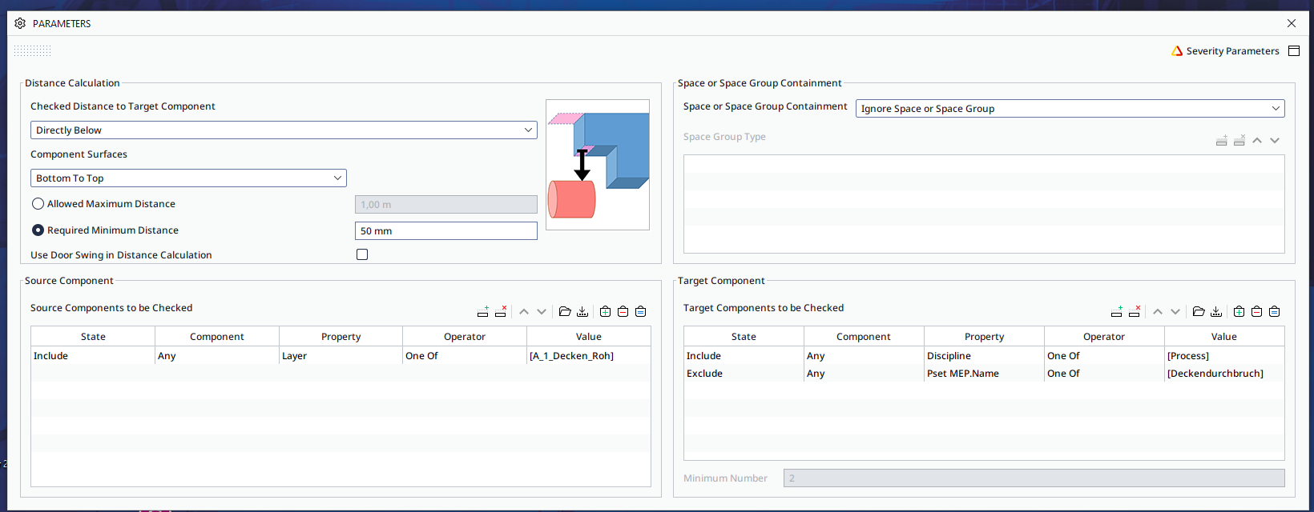Click the dotted drag handle under title
This screenshot has height=512, width=1314.
pyautogui.click(x=33, y=50)
